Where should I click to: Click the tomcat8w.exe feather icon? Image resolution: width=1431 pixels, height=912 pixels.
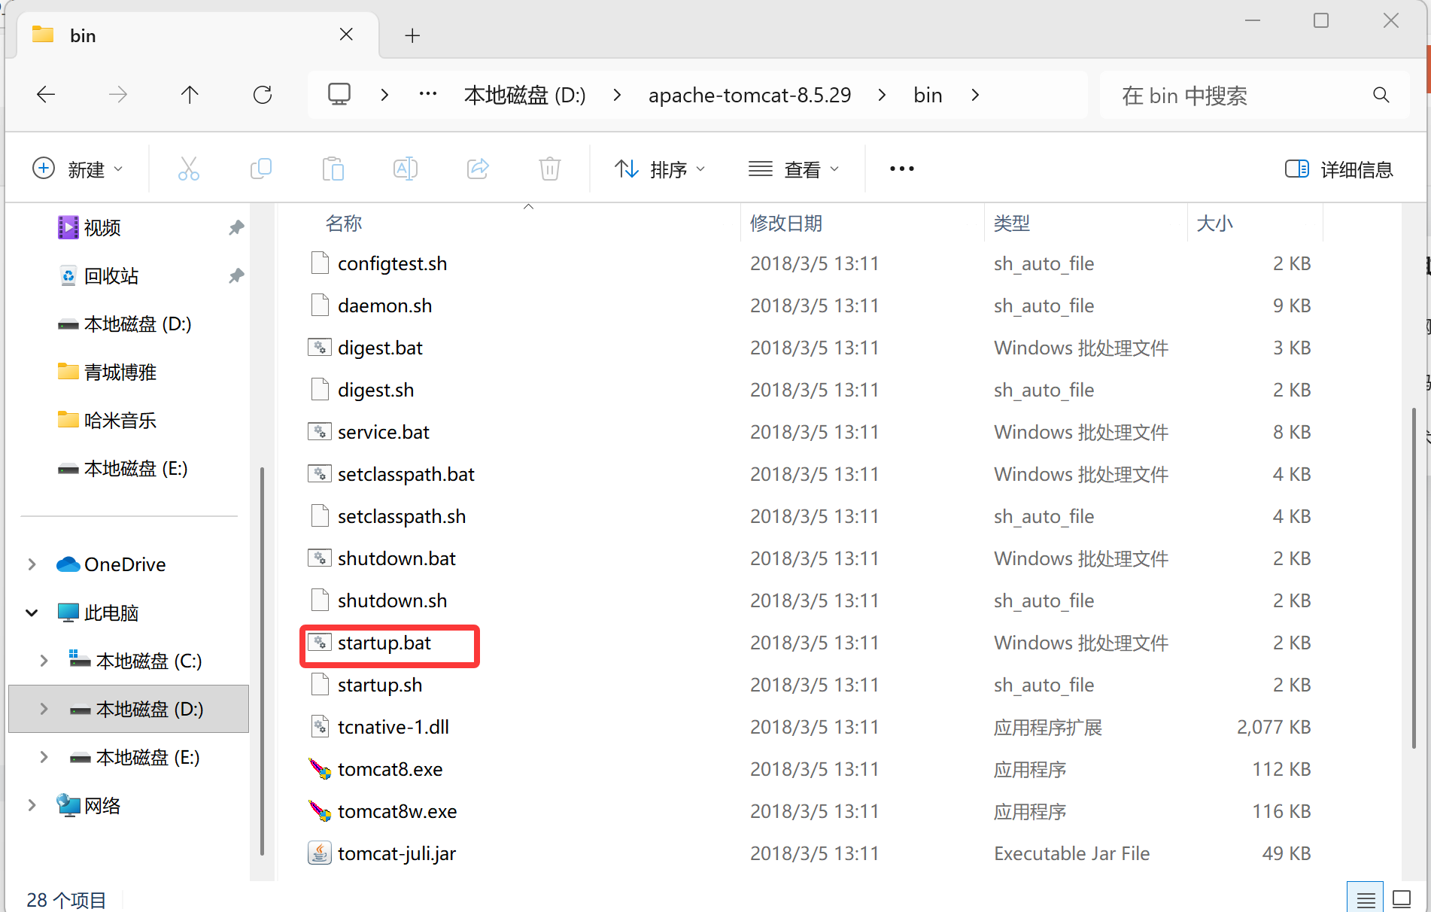[x=320, y=811]
